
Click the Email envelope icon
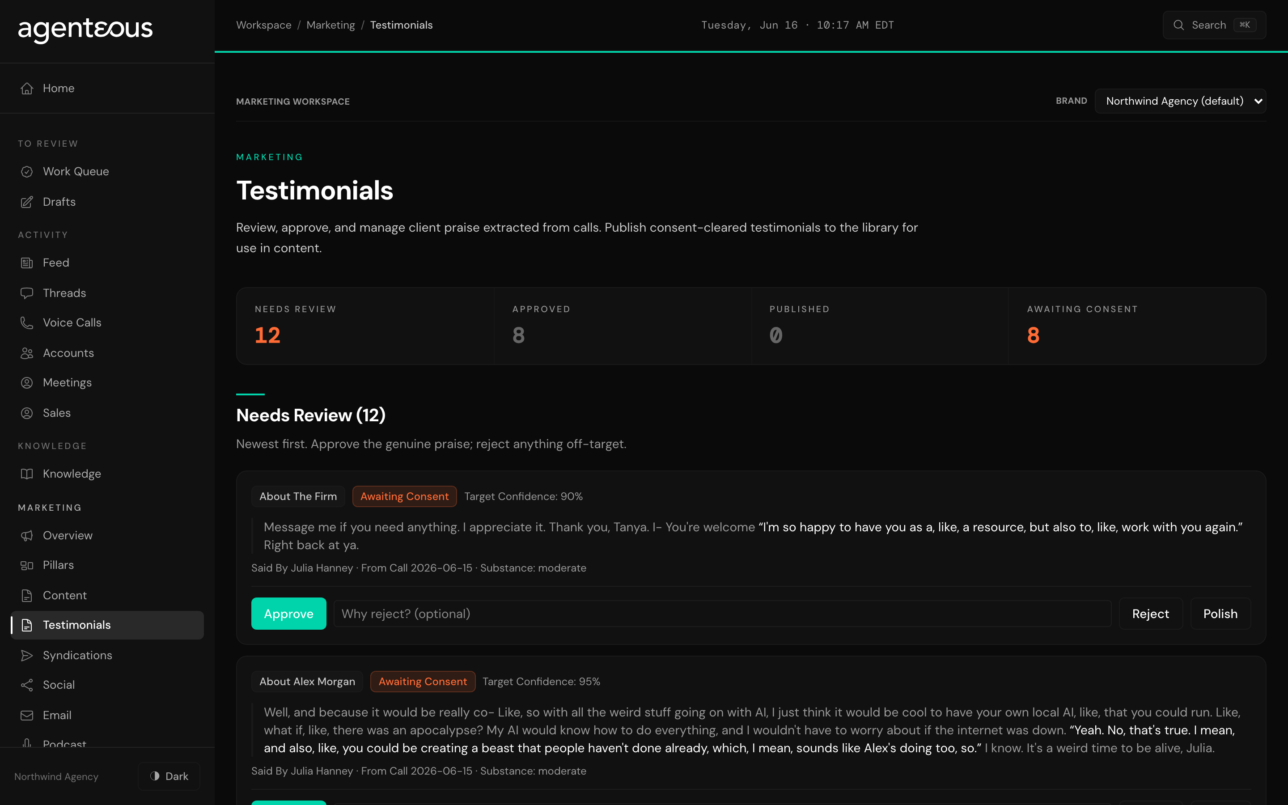point(27,716)
